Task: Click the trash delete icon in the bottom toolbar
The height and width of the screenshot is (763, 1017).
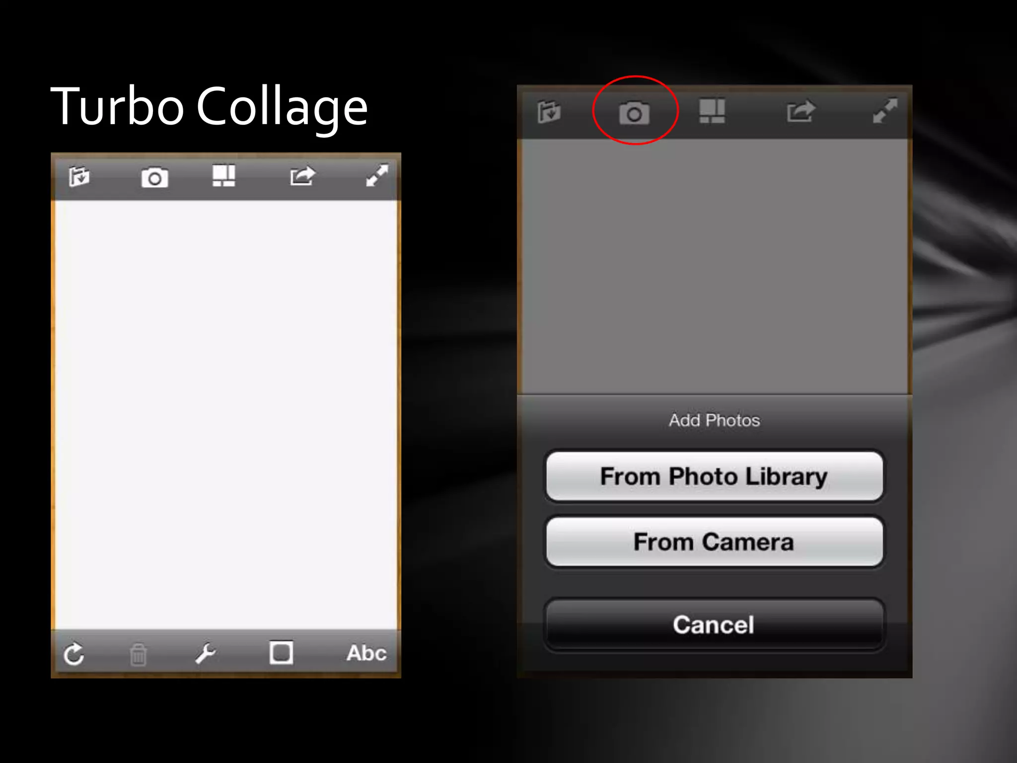Action: point(138,654)
